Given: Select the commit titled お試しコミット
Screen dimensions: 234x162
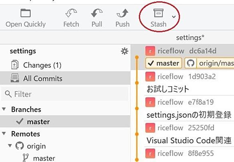Looking at the screenshot, I should tap(189, 83).
